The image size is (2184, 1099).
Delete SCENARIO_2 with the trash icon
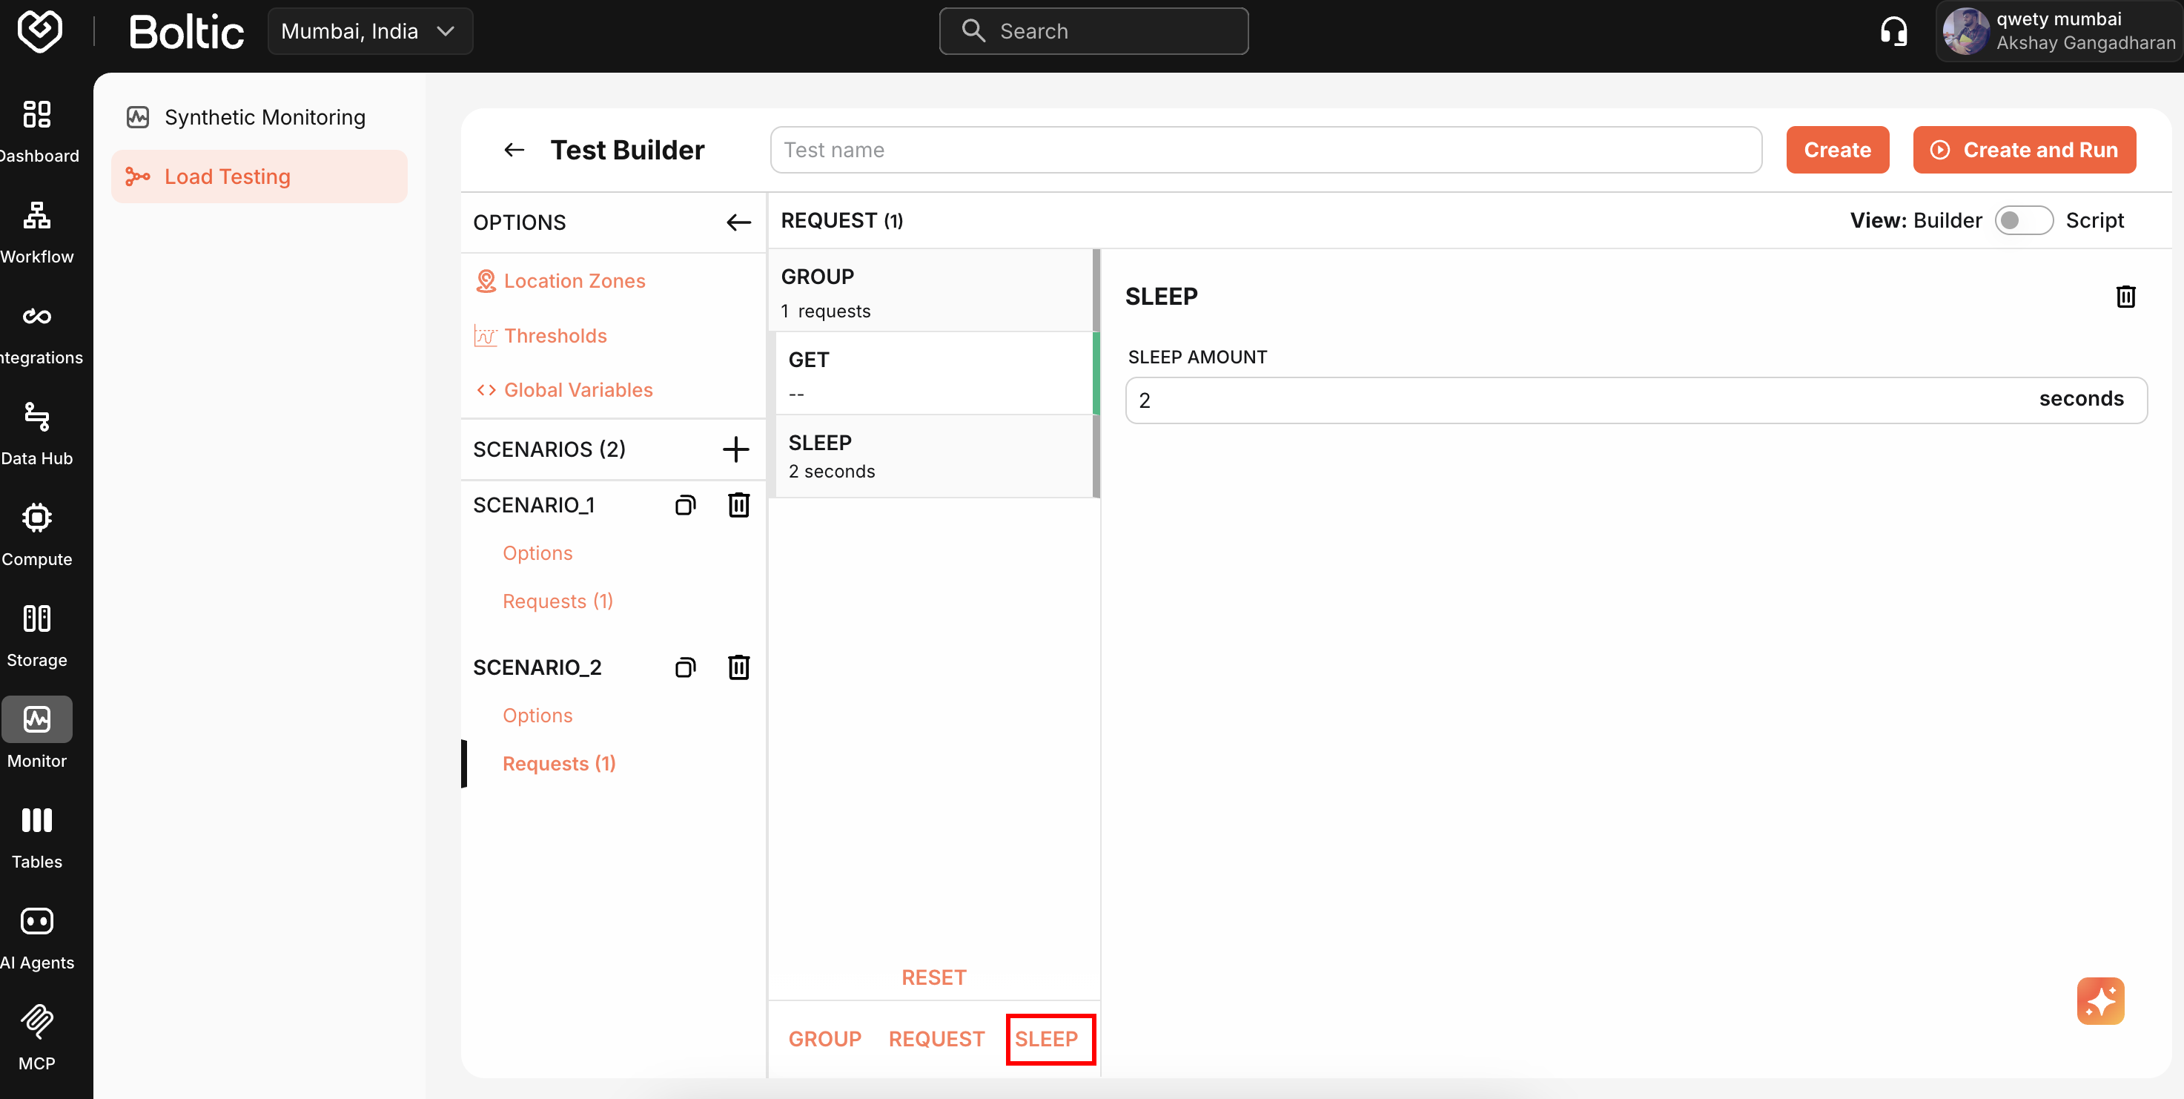(738, 667)
